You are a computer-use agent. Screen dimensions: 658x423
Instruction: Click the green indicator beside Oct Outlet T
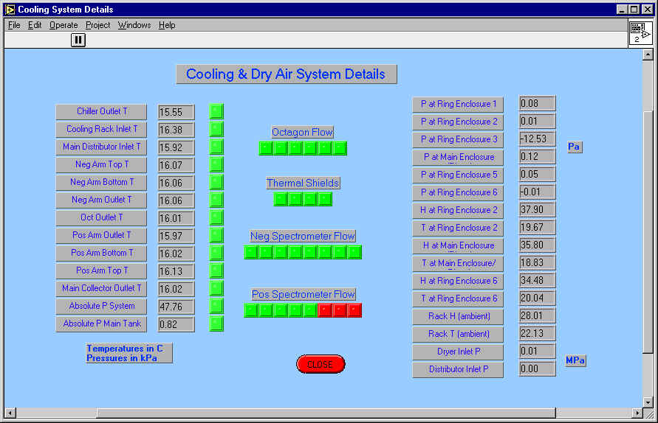click(x=216, y=217)
